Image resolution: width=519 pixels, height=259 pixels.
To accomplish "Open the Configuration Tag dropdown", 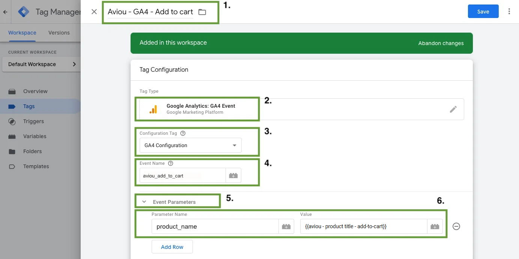I will point(191,145).
